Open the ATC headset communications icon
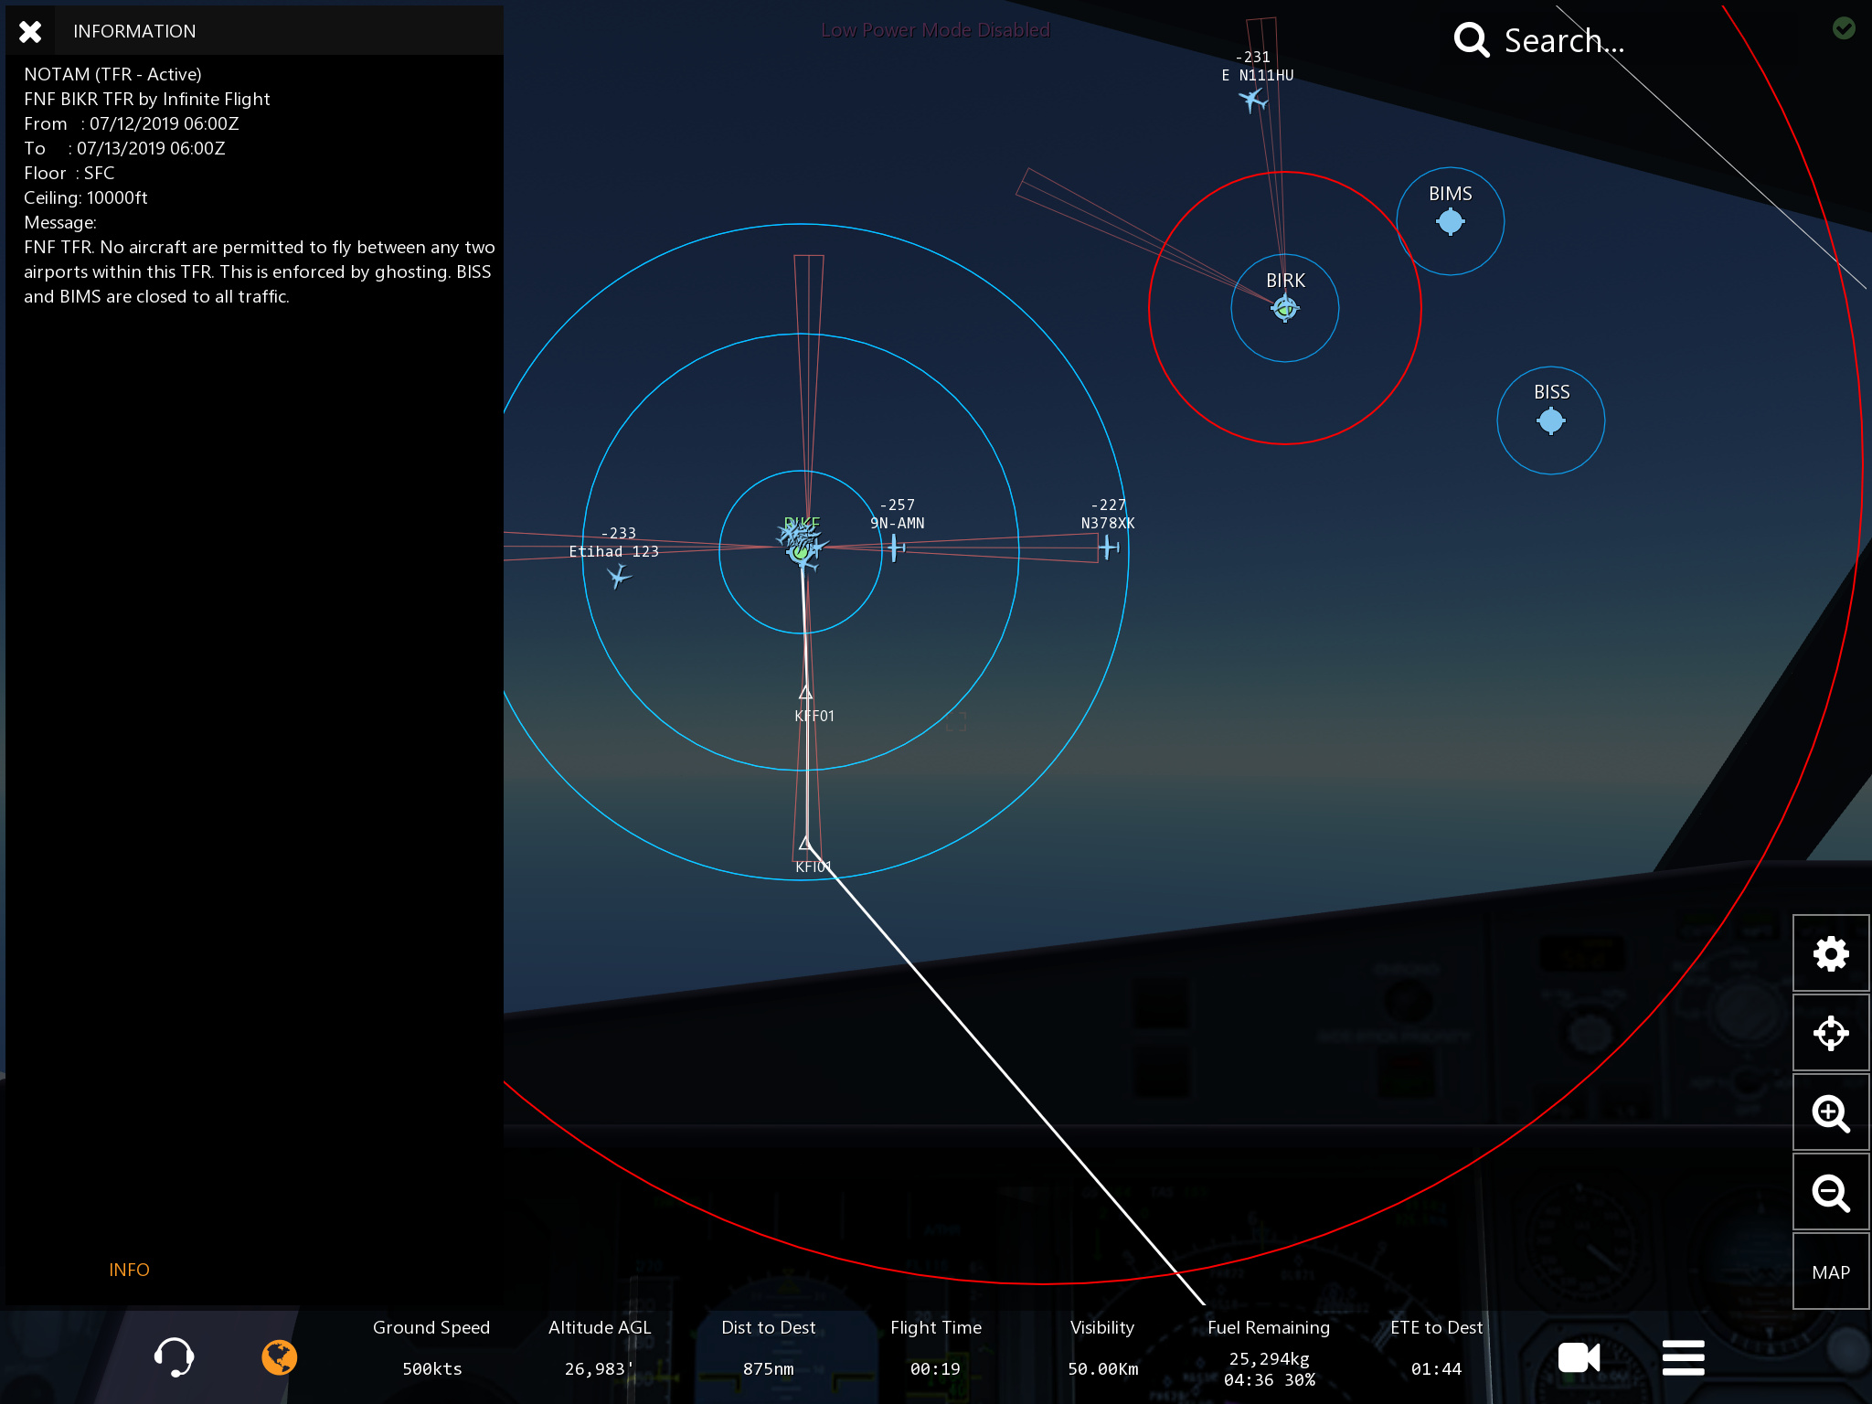Image resolution: width=1872 pixels, height=1404 pixels. click(x=174, y=1357)
